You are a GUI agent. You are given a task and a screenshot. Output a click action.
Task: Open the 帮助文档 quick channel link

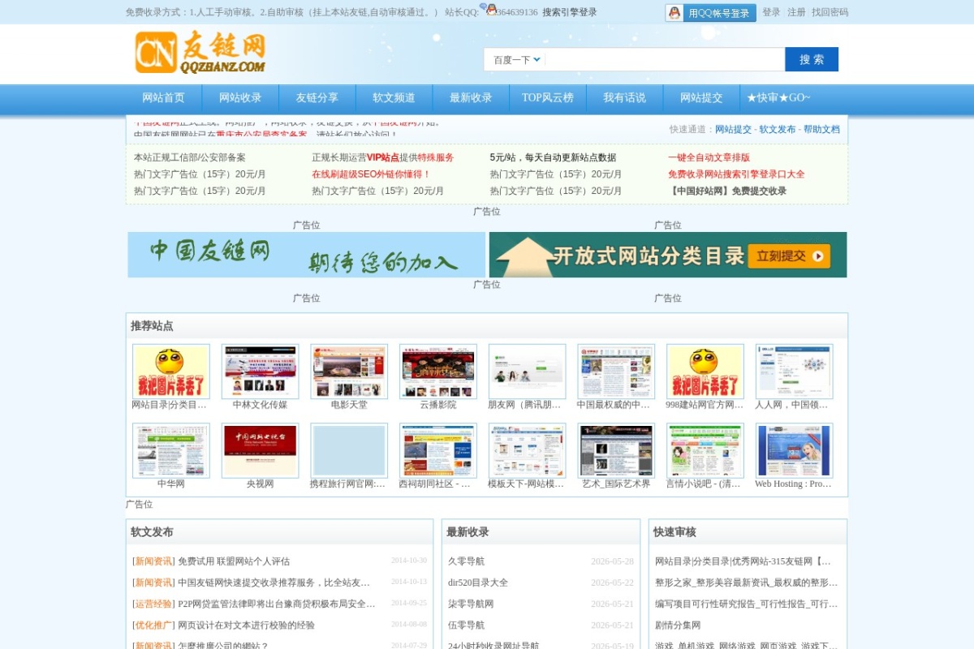click(821, 129)
